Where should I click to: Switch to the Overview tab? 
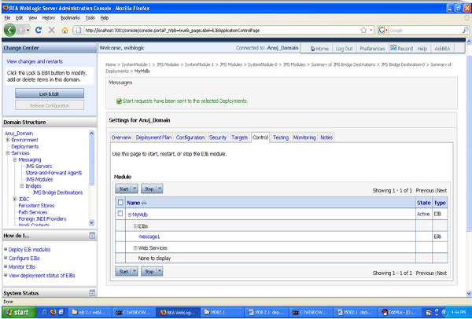(121, 137)
